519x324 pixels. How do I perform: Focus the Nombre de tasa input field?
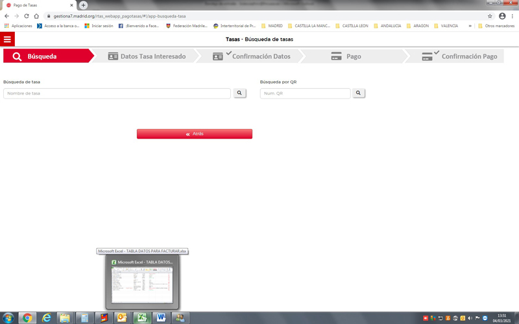click(x=117, y=93)
